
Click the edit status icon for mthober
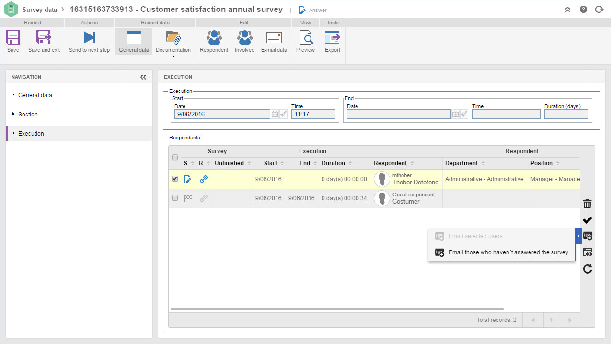tap(188, 179)
